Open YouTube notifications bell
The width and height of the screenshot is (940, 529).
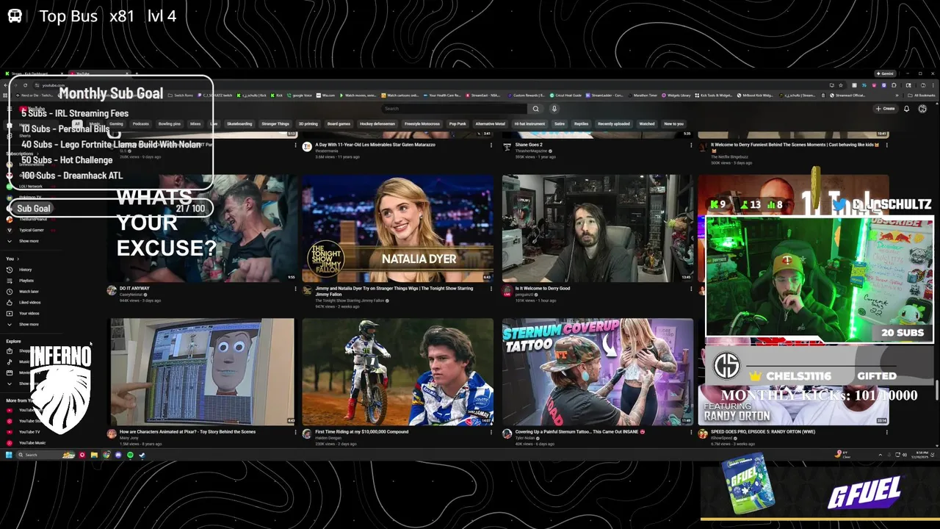[x=906, y=109]
